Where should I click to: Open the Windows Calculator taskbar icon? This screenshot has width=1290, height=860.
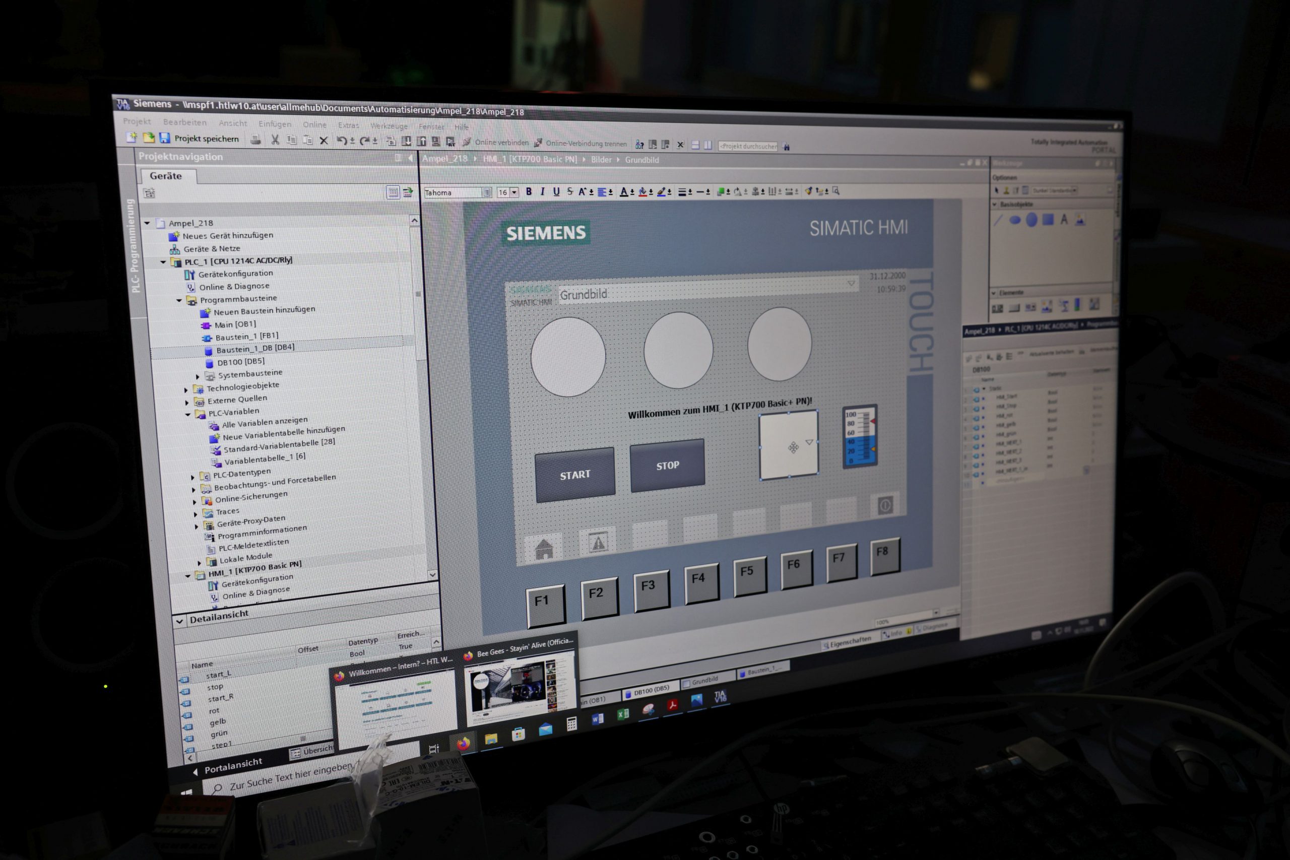571,724
